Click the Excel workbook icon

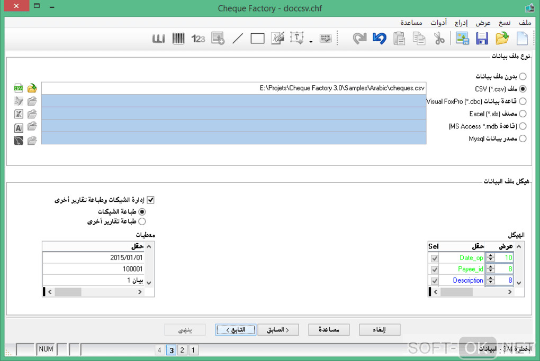pos(18,114)
